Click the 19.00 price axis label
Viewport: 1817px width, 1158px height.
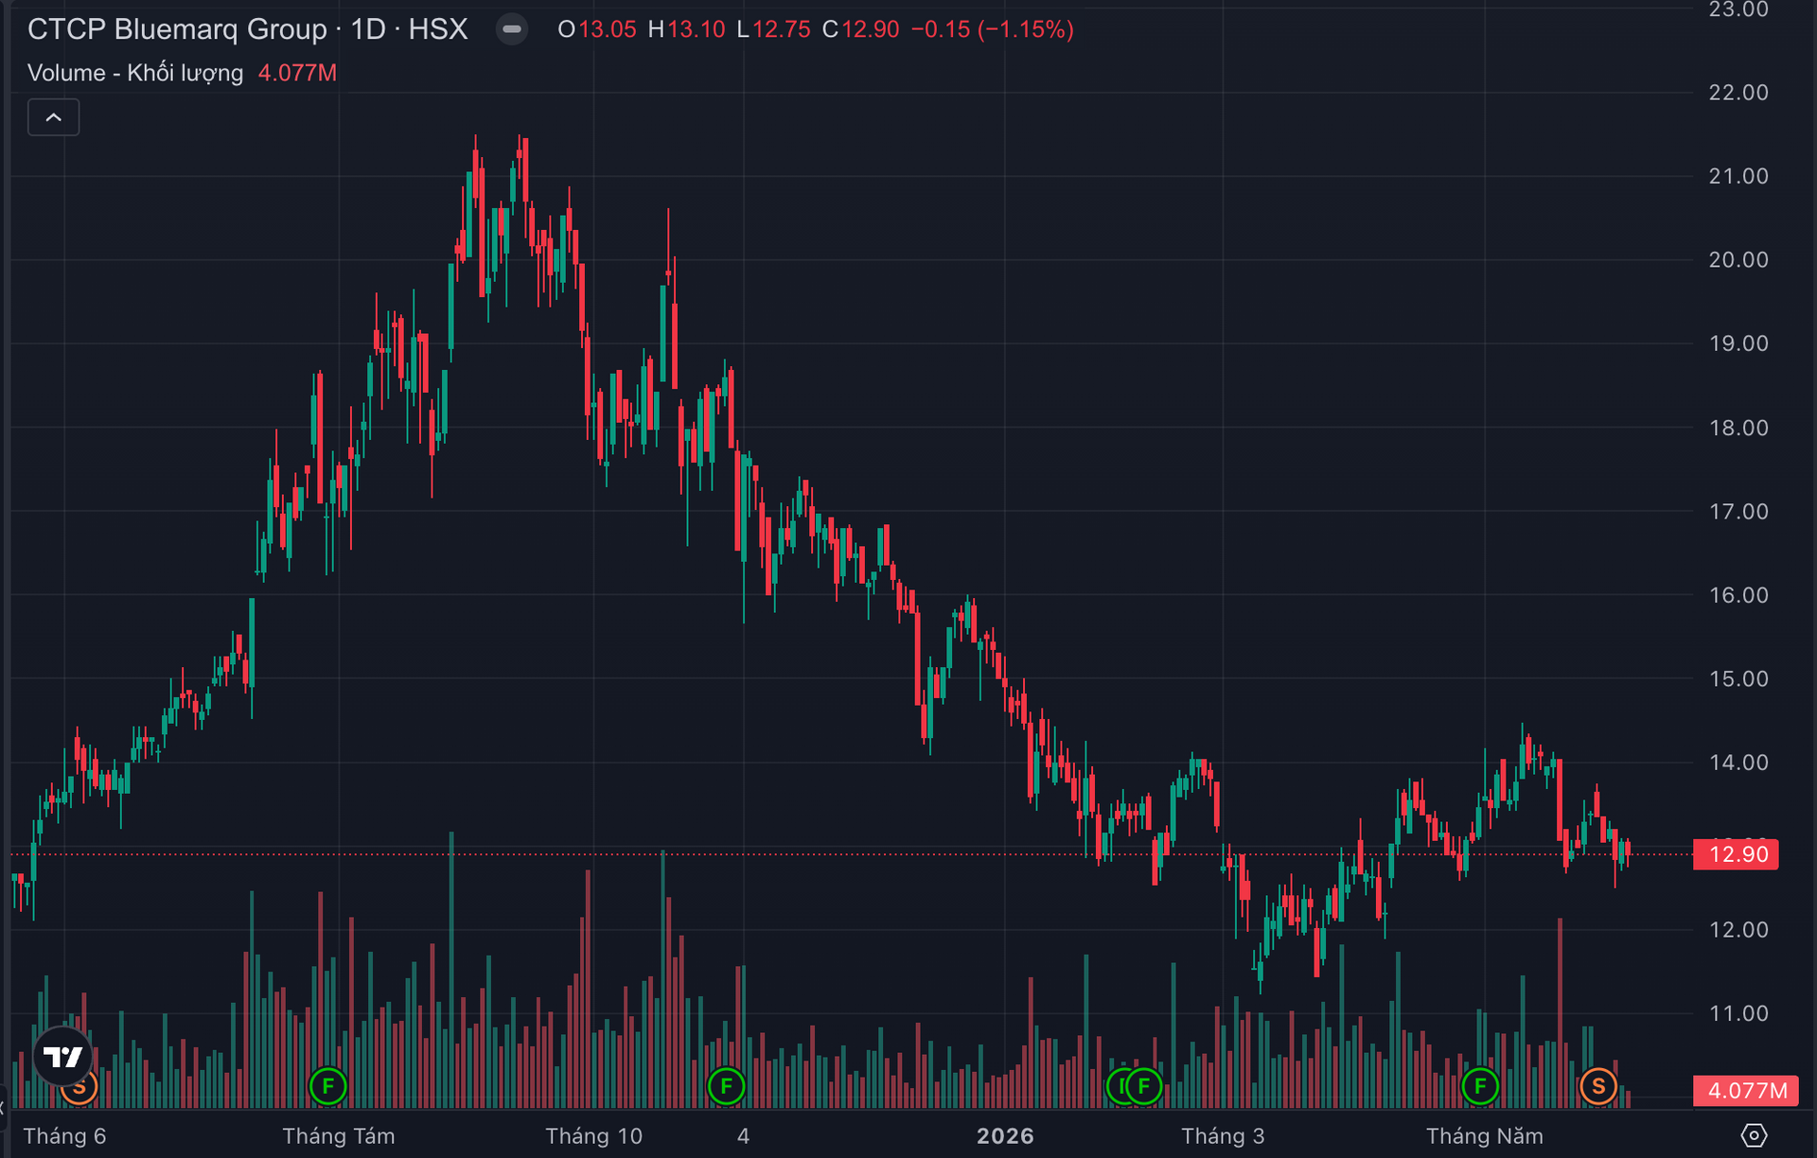tap(1738, 343)
